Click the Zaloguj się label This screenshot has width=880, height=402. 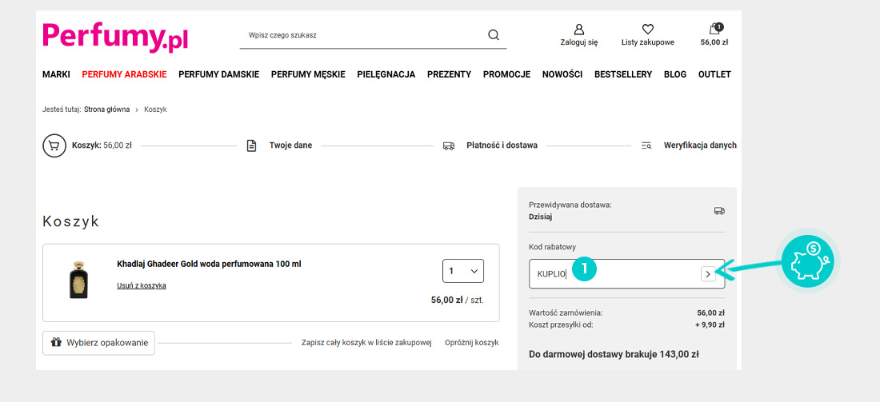point(578,42)
